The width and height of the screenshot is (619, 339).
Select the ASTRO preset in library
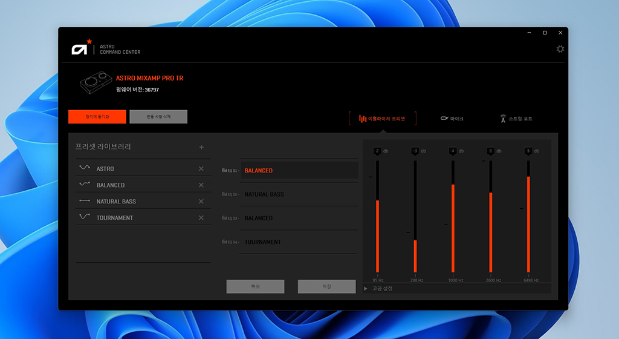click(143, 169)
